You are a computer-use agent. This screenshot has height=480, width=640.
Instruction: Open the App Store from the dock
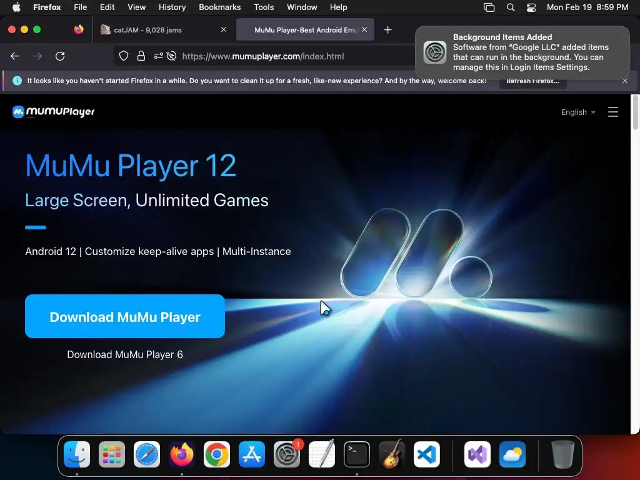tap(252, 454)
